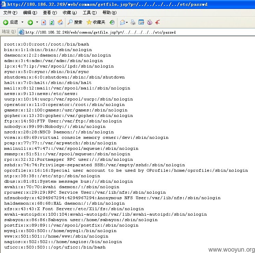This screenshot has width=255, height=253.
Task: Click the daemon:x:2:2 line
Action: pyautogui.click(x=58, y=55)
